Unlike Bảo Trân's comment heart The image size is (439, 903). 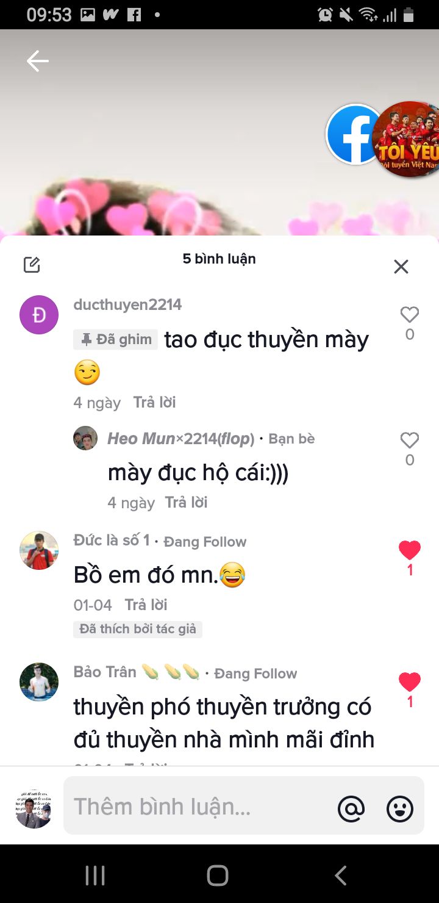point(410,682)
